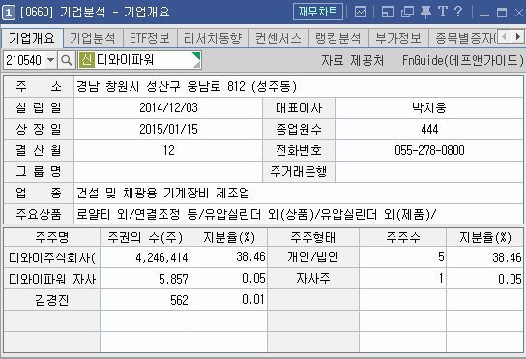This screenshot has width=526, height=359.
Task: Select shareholder row 디와이파워 자사
Action: coord(52,279)
